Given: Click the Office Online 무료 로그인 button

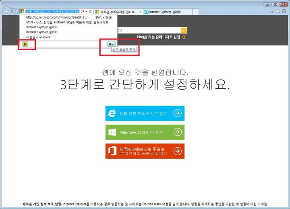Looking at the screenshot, I should click(145, 151).
